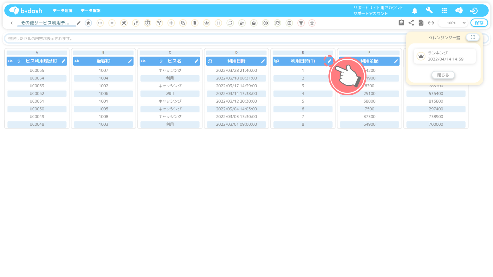493x277 pixels.
Task: Open notifications bell
Action: [x=415, y=10]
